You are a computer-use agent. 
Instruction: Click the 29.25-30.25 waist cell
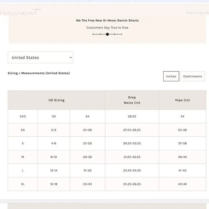click(132, 143)
